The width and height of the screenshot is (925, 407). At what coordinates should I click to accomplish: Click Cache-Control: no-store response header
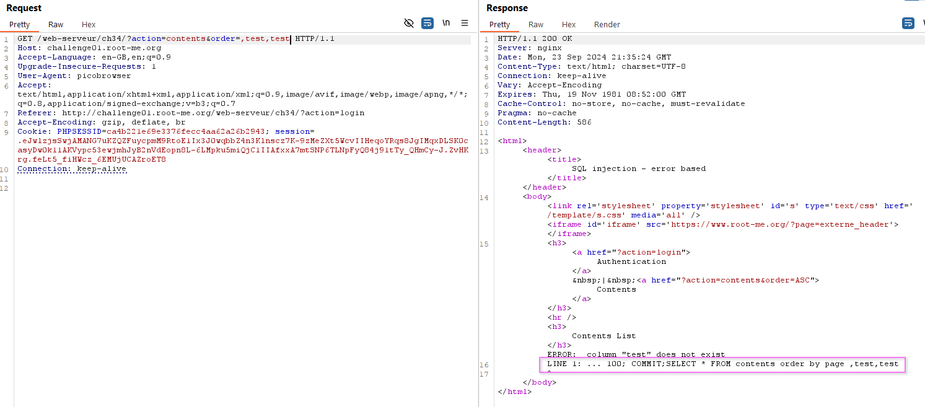(621, 103)
